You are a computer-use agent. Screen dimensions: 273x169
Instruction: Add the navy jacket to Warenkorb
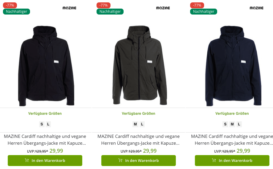coord(232,160)
